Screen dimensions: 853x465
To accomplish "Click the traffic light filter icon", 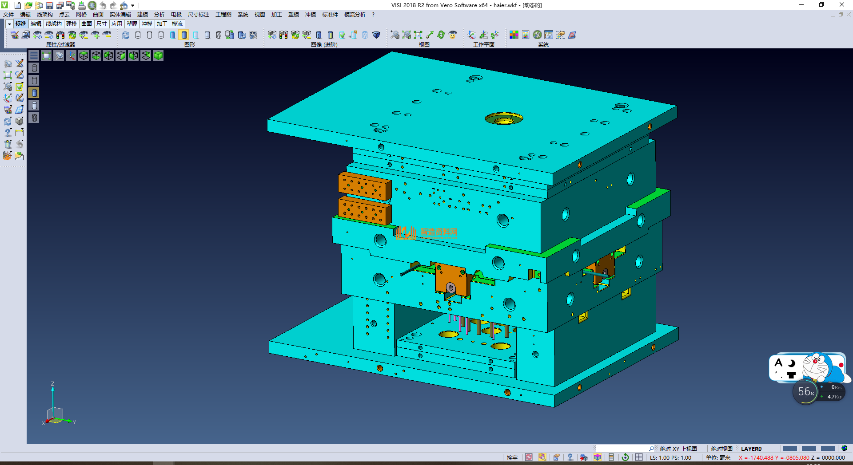I will point(60,35).
